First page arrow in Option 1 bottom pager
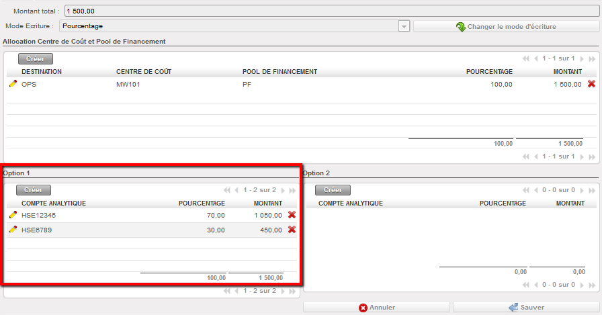This screenshot has width=602, height=315. pos(227,291)
